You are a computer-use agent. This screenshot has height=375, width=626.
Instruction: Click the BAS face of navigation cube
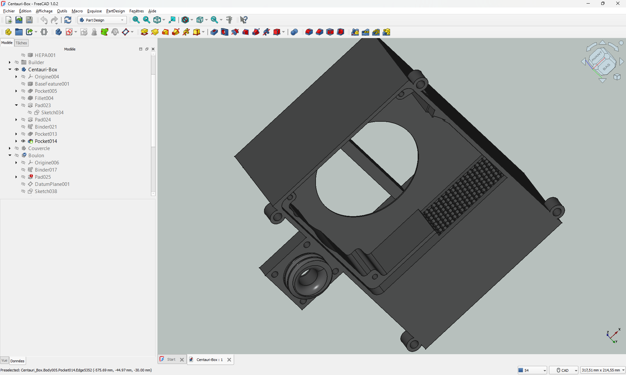point(606,67)
